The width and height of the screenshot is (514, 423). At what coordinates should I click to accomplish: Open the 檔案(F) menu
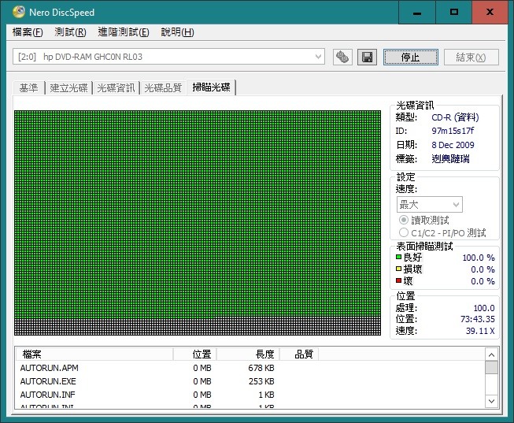28,32
